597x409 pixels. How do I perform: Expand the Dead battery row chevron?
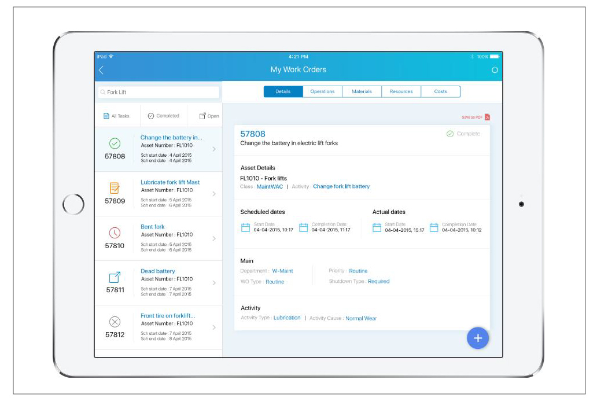point(214,283)
